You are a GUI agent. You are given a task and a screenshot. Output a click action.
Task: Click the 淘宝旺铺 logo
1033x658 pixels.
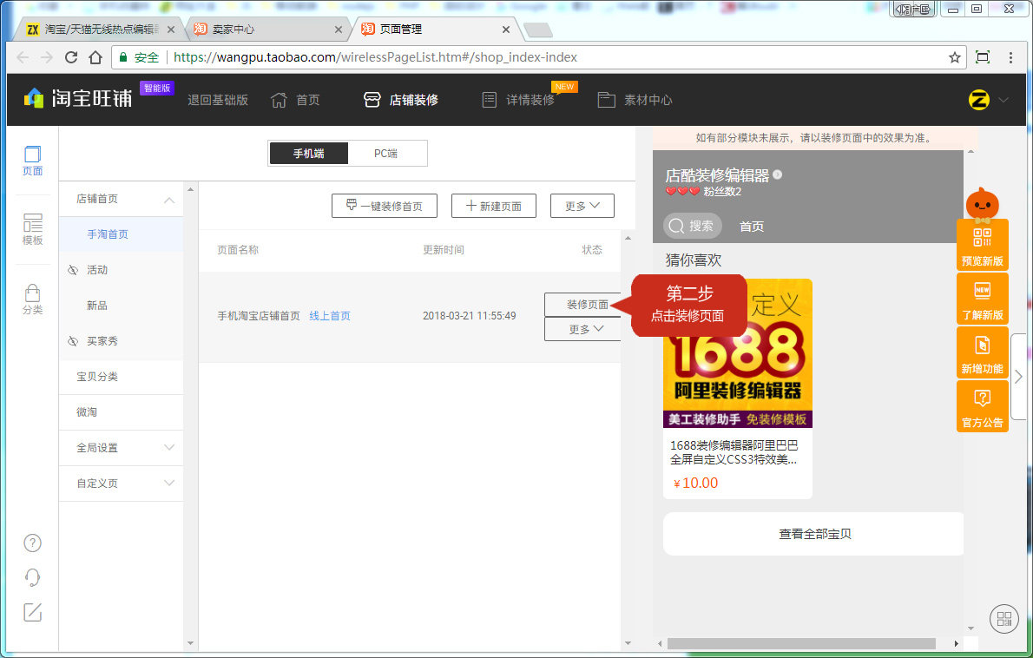pyautogui.click(x=78, y=98)
